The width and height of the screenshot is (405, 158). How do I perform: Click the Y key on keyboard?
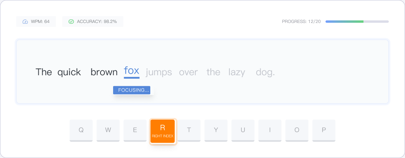pos(216,130)
